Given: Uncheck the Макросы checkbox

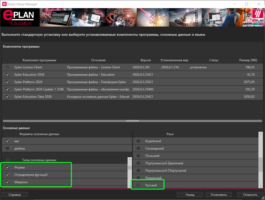Looking at the screenshot, I should click(7, 182).
